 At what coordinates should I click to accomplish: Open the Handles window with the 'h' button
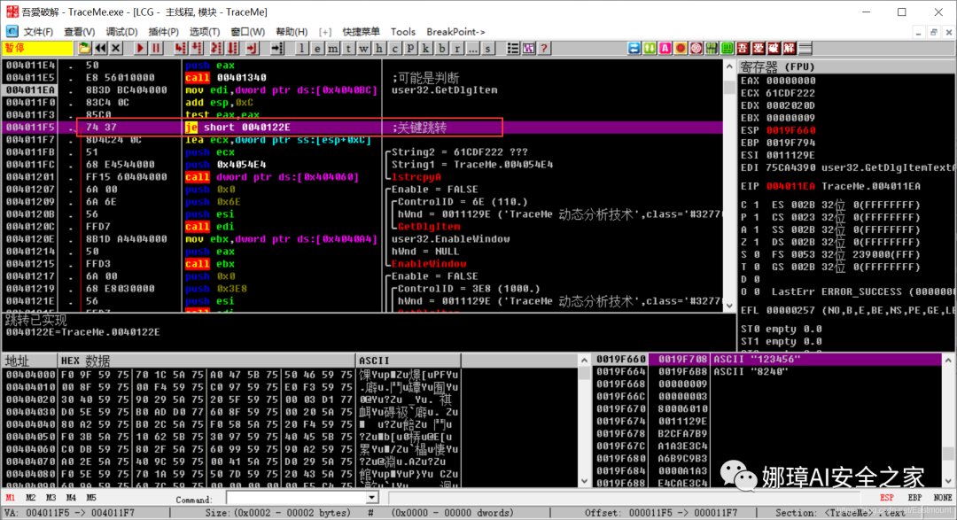click(x=379, y=48)
